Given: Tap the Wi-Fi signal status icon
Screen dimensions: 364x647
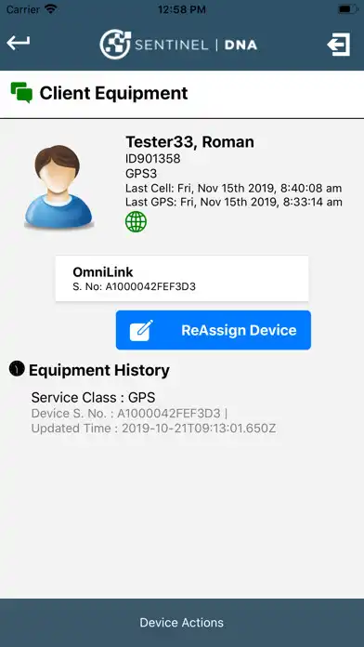Looking at the screenshot, I should [x=51, y=8].
